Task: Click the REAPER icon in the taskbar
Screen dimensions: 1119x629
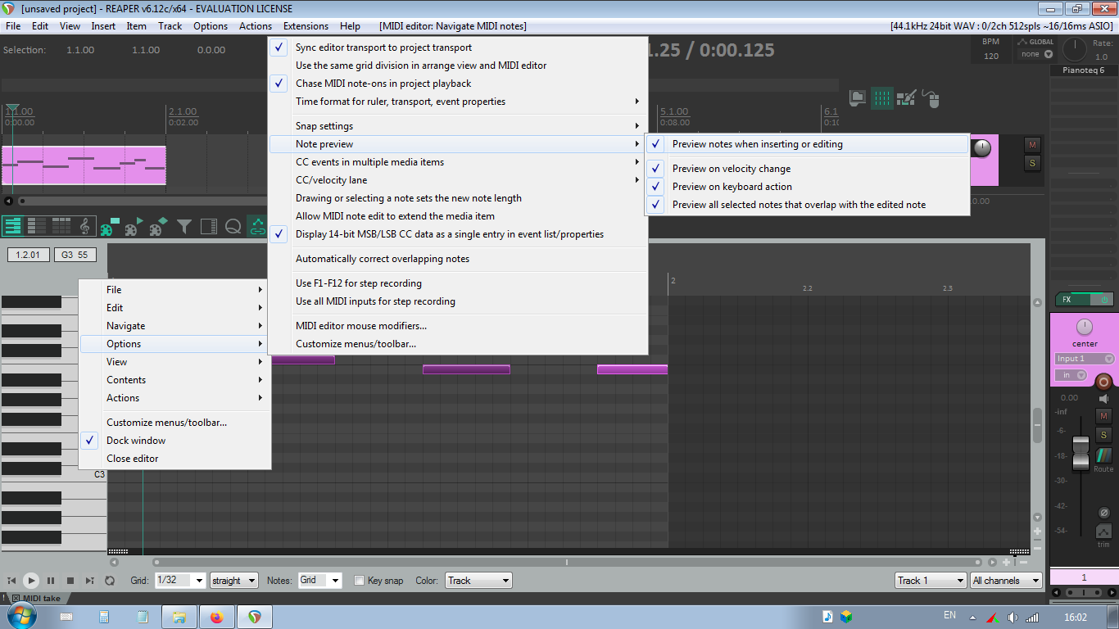Action: (x=255, y=617)
